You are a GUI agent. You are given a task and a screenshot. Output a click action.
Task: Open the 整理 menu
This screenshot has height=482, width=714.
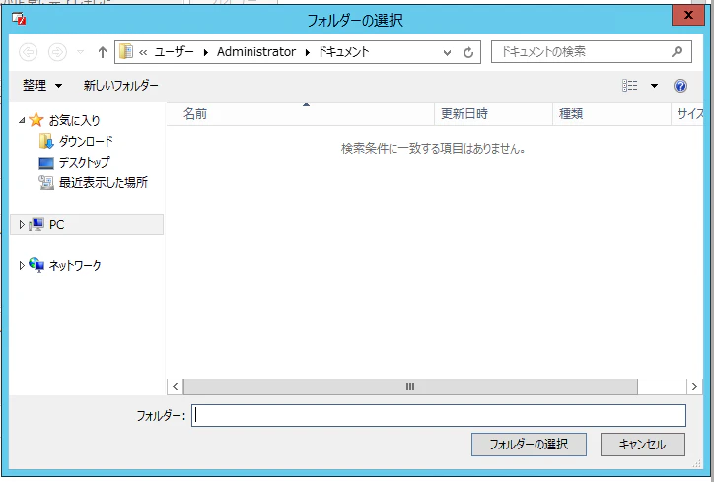42,85
